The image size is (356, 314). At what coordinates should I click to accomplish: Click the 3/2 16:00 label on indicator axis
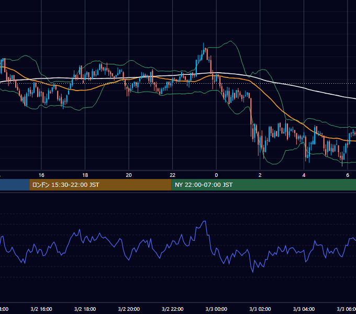(x=41, y=309)
